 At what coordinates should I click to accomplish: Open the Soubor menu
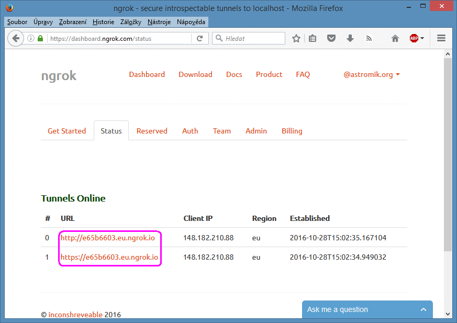pos(17,22)
